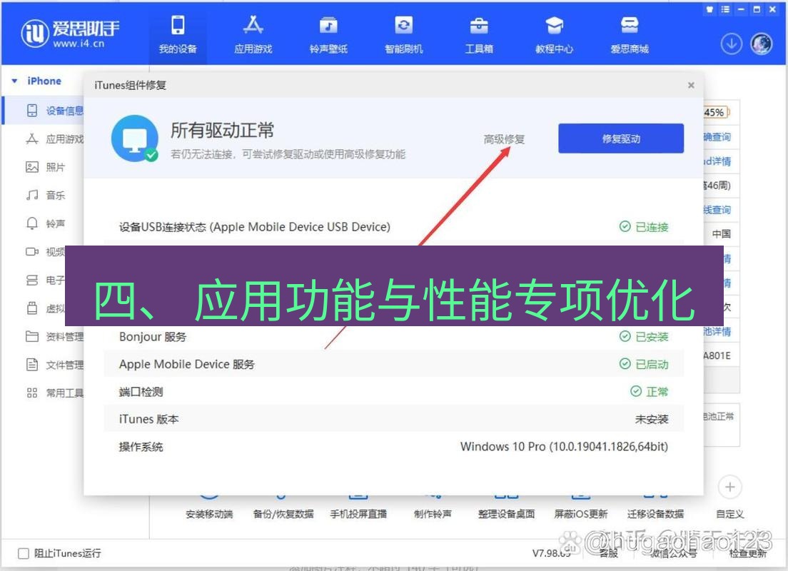Switch to 铃声壁纸 tab

pos(328,34)
